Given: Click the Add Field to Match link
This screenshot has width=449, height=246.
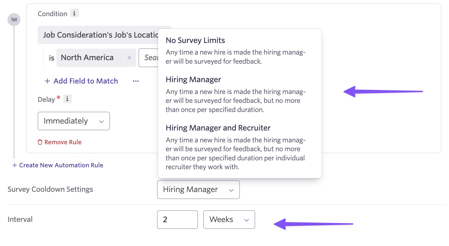Looking at the screenshot, I should (85, 81).
